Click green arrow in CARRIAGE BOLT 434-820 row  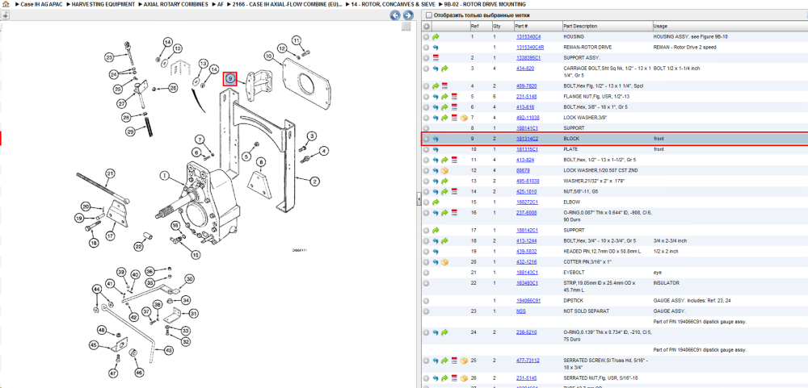pyautogui.click(x=444, y=69)
